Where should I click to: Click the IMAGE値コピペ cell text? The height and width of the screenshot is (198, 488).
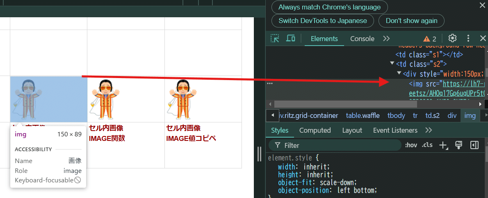click(191, 138)
